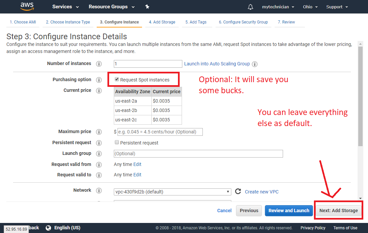Image resolution: width=368 pixels, height=233 pixels.
Task: Click the $0.0035 price for us-east-2b
Action: (167, 110)
